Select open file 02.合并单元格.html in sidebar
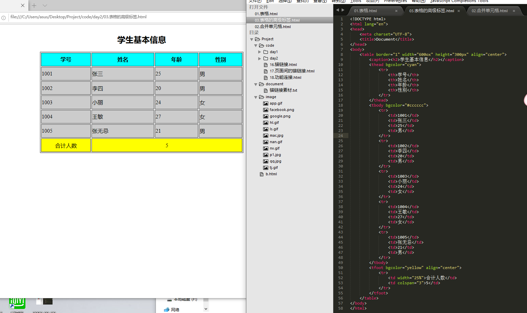The image size is (527, 313). click(x=273, y=27)
